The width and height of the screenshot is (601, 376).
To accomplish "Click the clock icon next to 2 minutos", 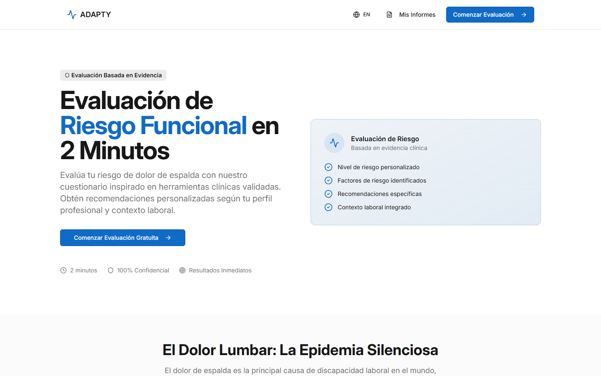I will tap(63, 270).
